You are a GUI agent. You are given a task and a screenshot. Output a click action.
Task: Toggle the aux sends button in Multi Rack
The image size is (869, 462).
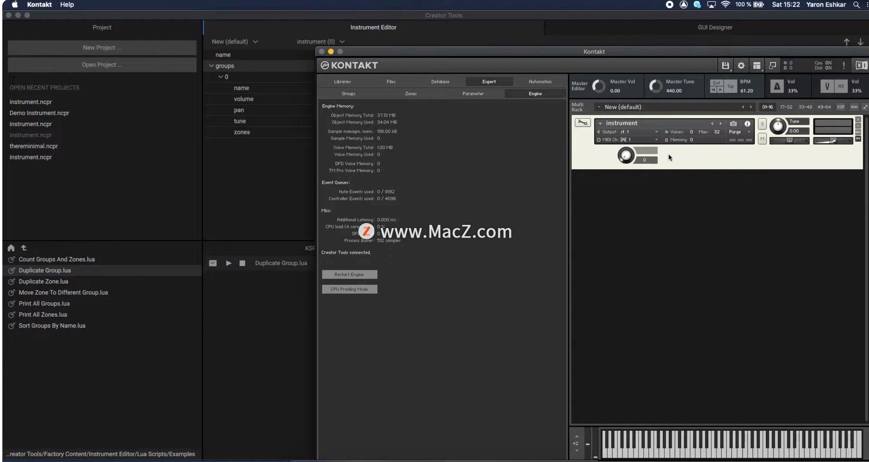[x=854, y=107]
